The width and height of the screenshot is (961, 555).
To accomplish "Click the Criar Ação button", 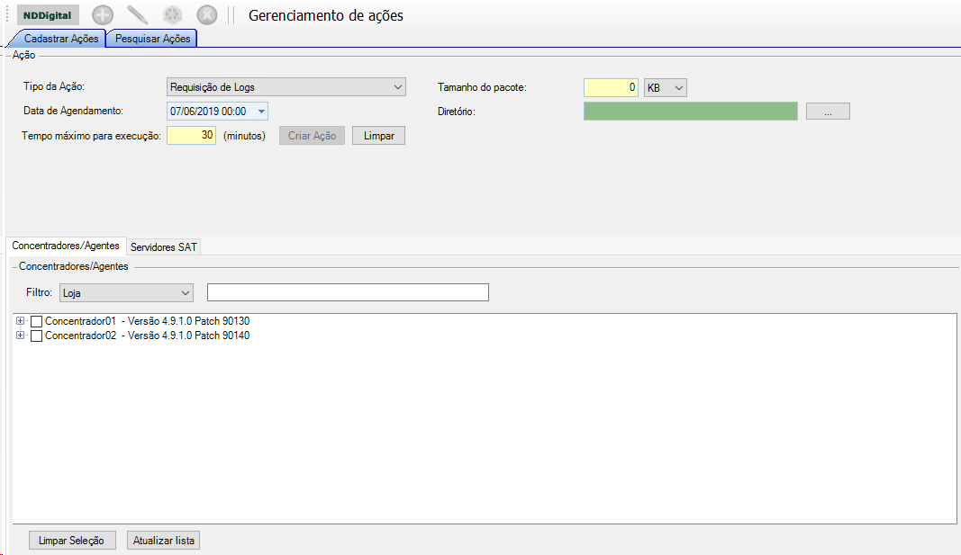I will (312, 136).
